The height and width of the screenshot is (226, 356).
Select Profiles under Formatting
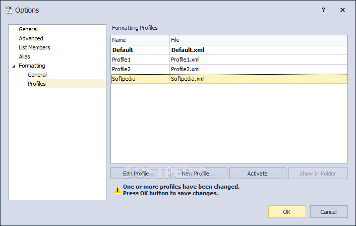point(37,84)
